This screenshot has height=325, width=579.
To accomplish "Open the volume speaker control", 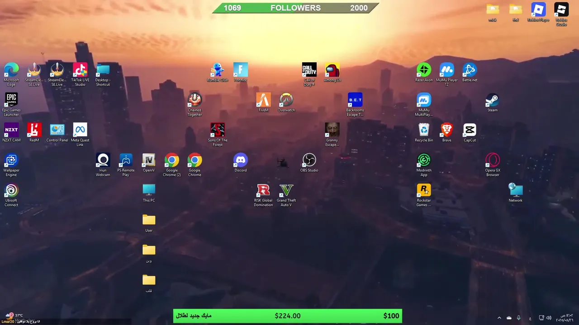I will click(549, 318).
